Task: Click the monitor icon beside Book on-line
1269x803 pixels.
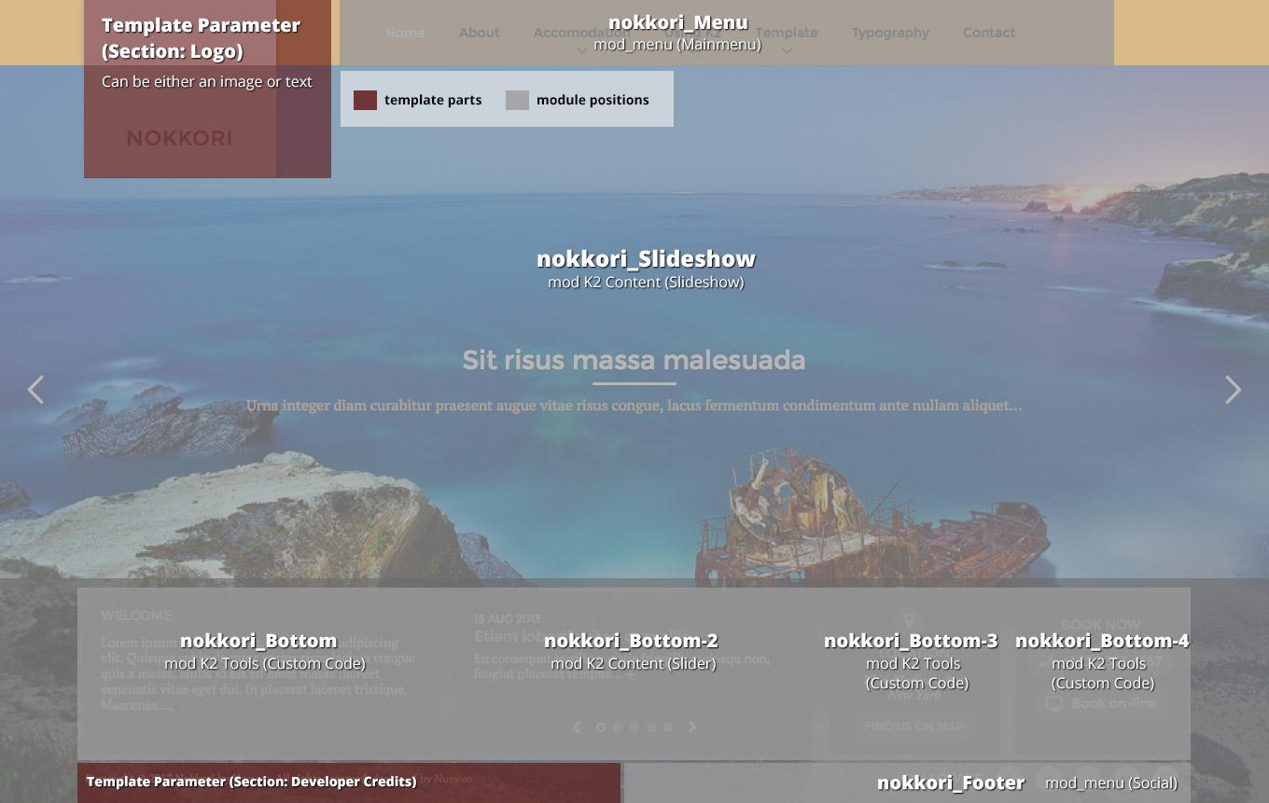Action: click(1053, 704)
